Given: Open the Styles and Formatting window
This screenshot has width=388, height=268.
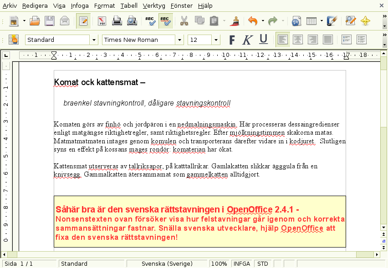Looking at the screenshot, I should coord(14,40).
